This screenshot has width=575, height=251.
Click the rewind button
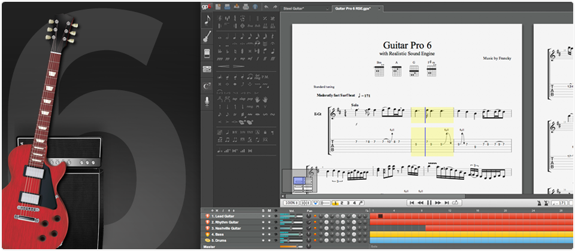click(x=420, y=203)
